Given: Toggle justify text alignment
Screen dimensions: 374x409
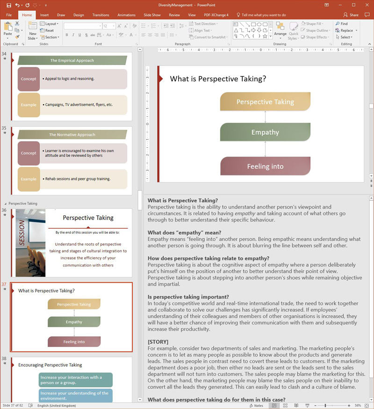Looking at the screenshot, I should click(163, 35).
